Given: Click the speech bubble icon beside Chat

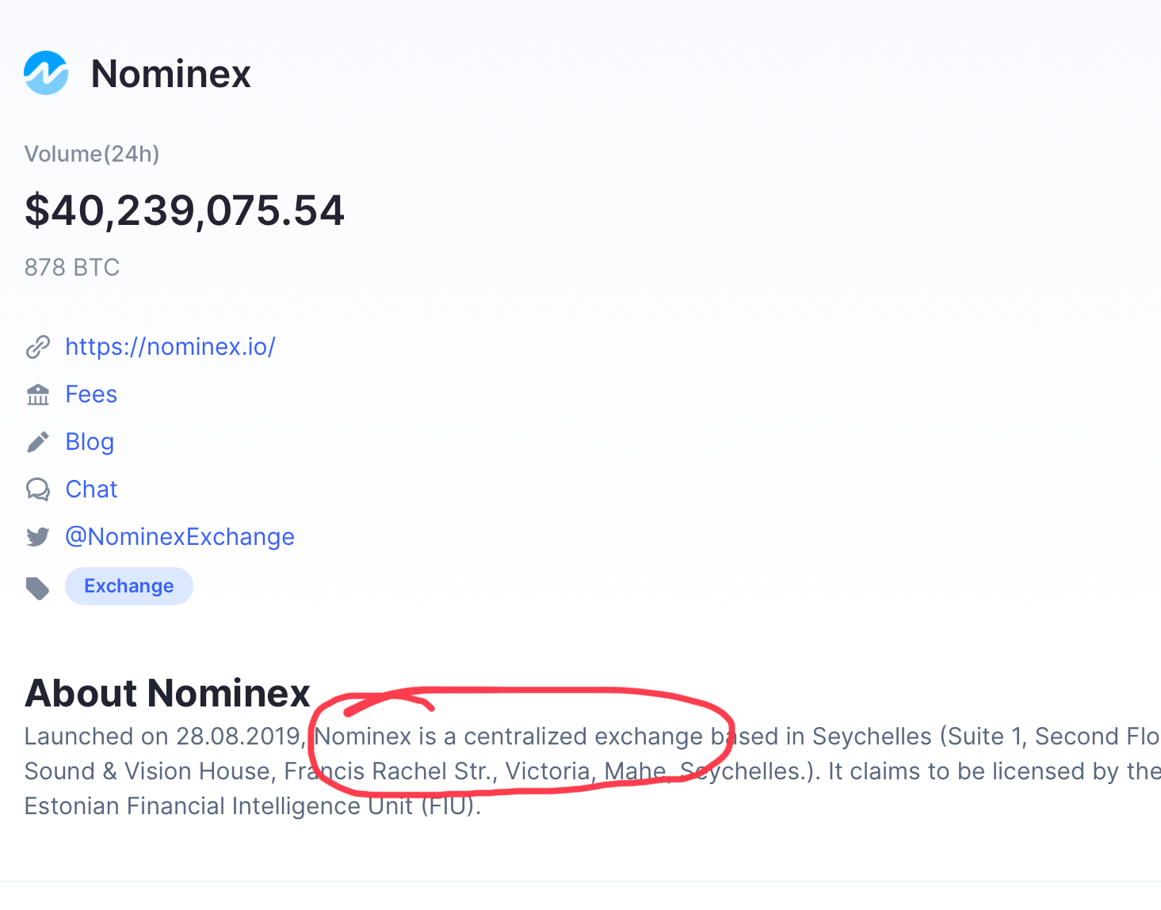Looking at the screenshot, I should tap(38, 489).
